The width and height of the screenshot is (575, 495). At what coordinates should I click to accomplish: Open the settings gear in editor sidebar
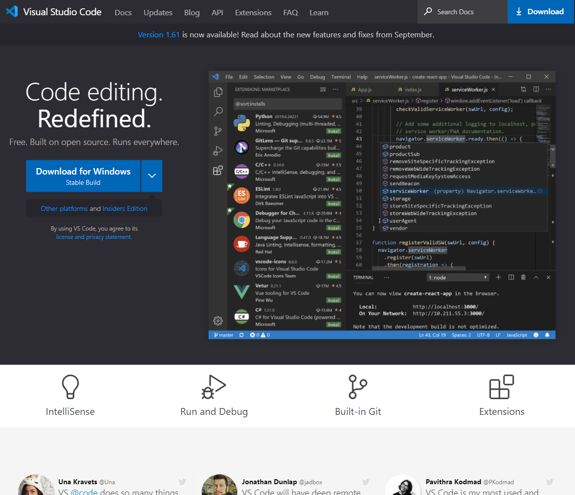218,320
